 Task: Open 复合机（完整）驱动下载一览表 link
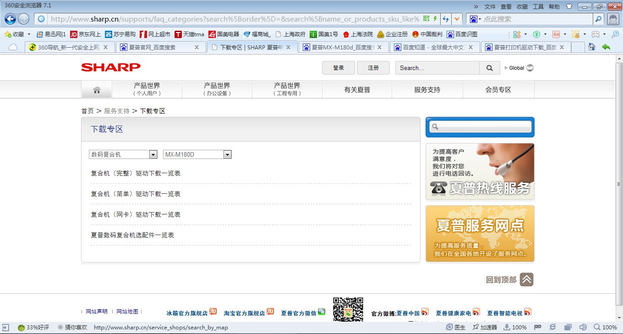pyautogui.click(x=136, y=173)
